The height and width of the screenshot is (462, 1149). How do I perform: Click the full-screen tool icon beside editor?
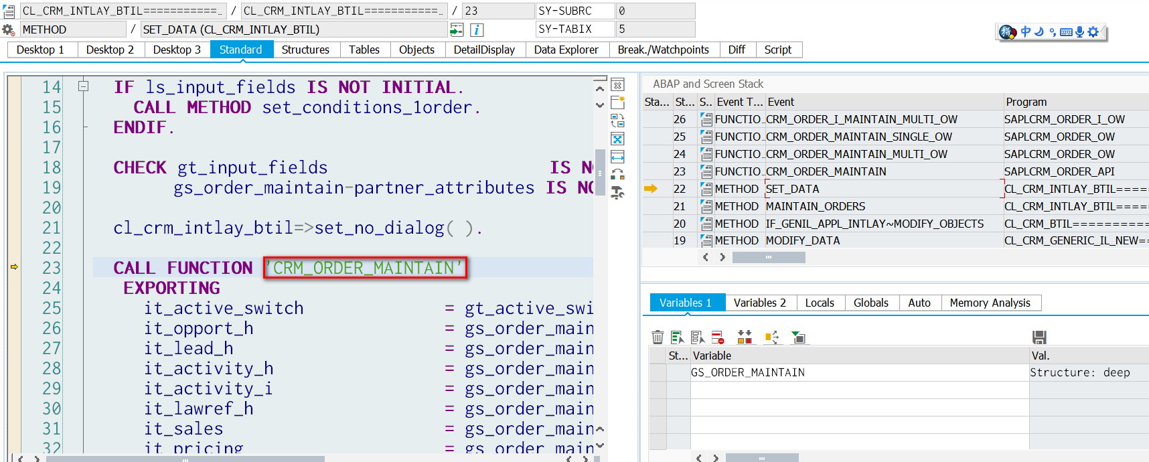617,139
